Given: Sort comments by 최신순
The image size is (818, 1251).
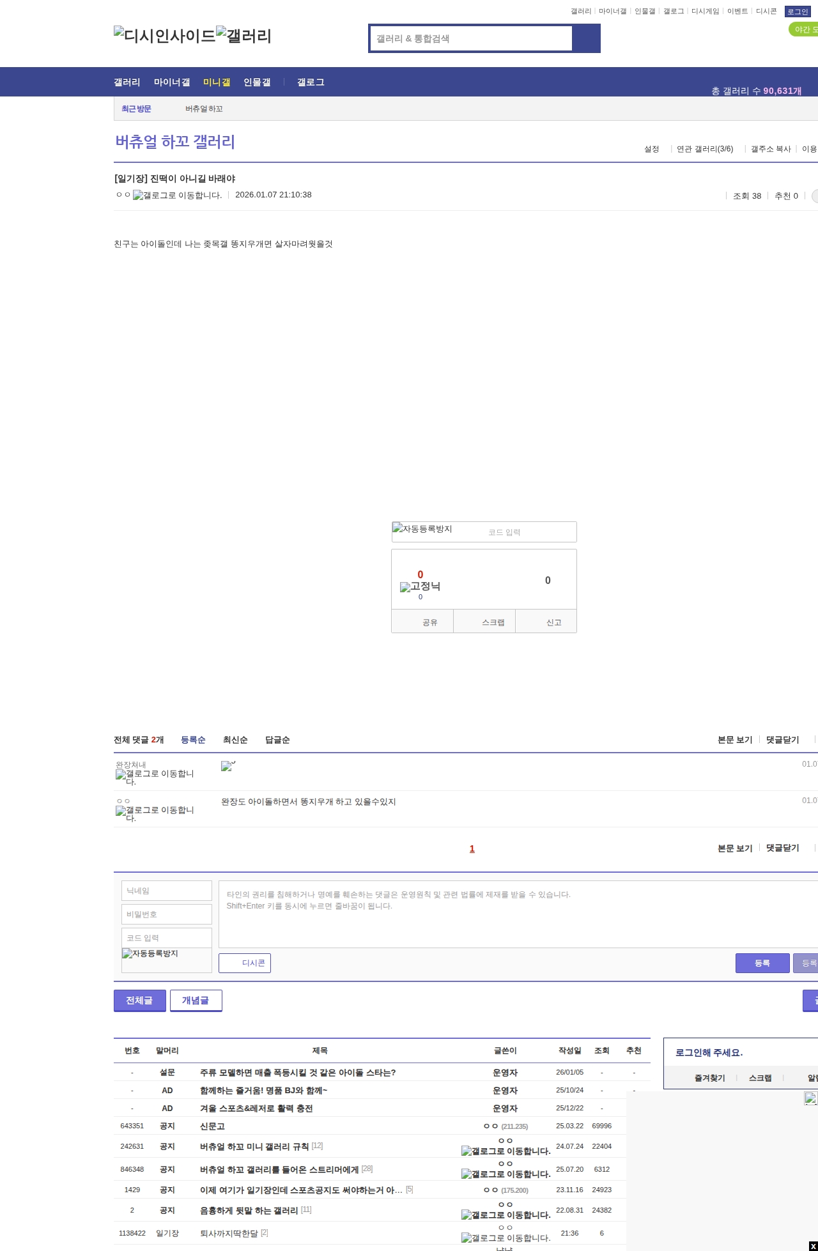Looking at the screenshot, I should (x=235, y=740).
